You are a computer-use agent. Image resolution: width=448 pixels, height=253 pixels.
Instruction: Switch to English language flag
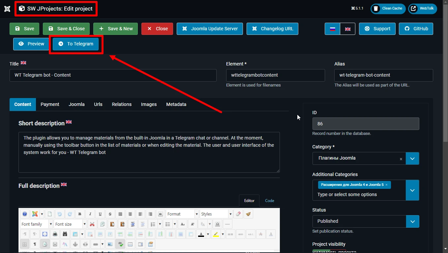click(347, 29)
